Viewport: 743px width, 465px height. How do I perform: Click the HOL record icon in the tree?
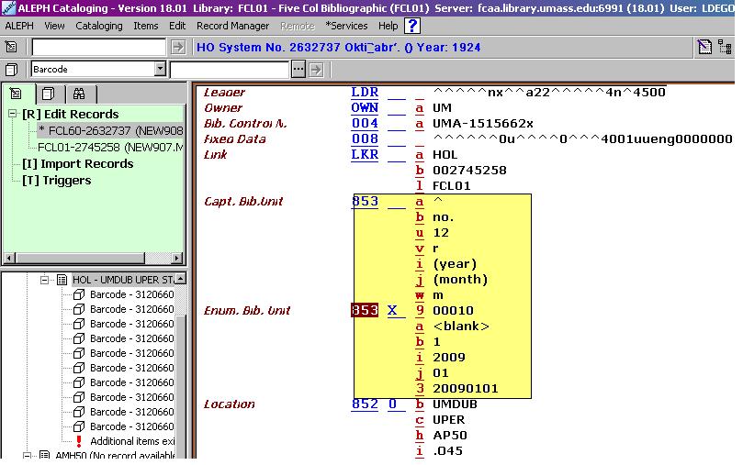62,280
